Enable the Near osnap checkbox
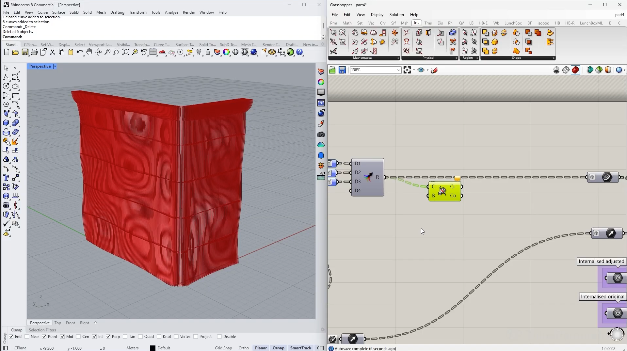 click(27, 337)
